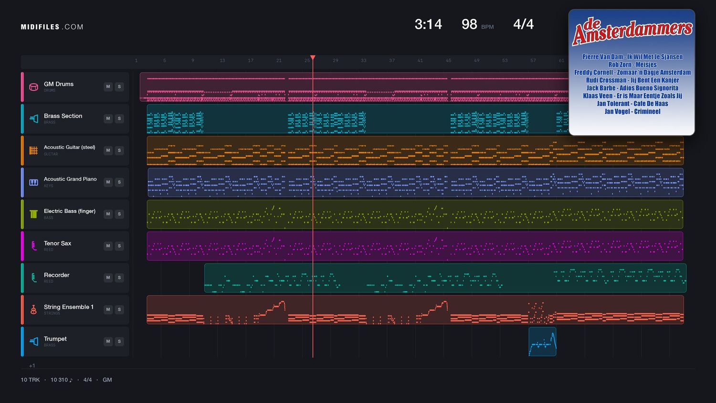This screenshot has height=403, width=716.
Task: Click the Tenor Sax instrument icon
Action: [x=33, y=246]
